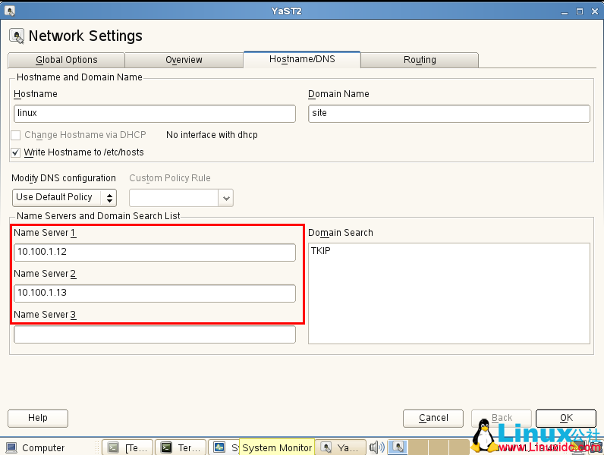
Task: Click the YaST2 window menu icon in title bar
Action: 9,11
